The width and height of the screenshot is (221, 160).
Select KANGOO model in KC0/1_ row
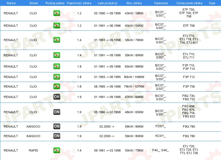(x=33, y=136)
